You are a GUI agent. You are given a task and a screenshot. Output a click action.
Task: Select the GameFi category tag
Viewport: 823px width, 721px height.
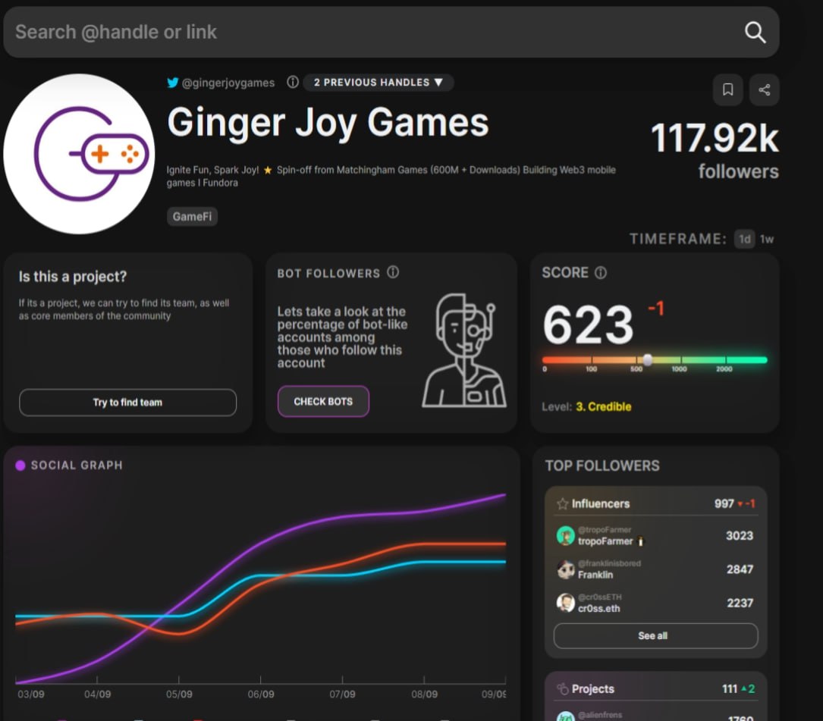[x=192, y=216]
